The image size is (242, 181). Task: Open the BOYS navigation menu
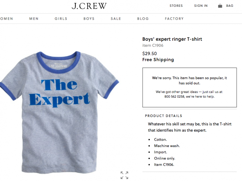[x=89, y=19]
